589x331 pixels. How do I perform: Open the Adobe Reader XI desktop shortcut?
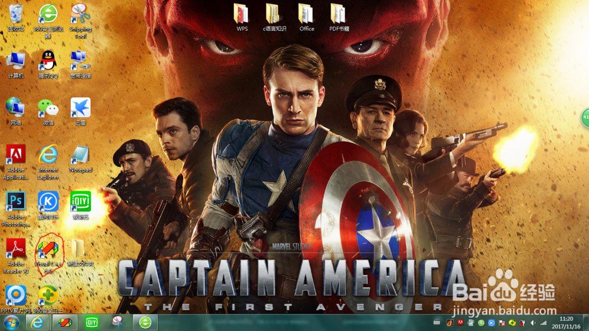16,256
